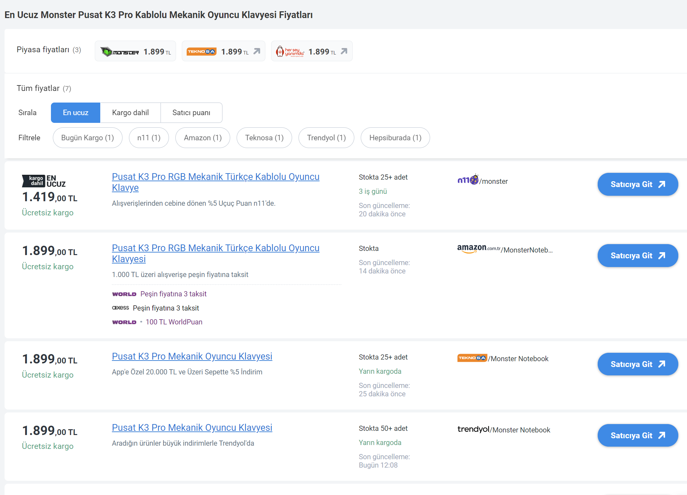Filter by Trendyol (1)
Image resolution: width=687 pixels, height=495 pixels.
[326, 138]
